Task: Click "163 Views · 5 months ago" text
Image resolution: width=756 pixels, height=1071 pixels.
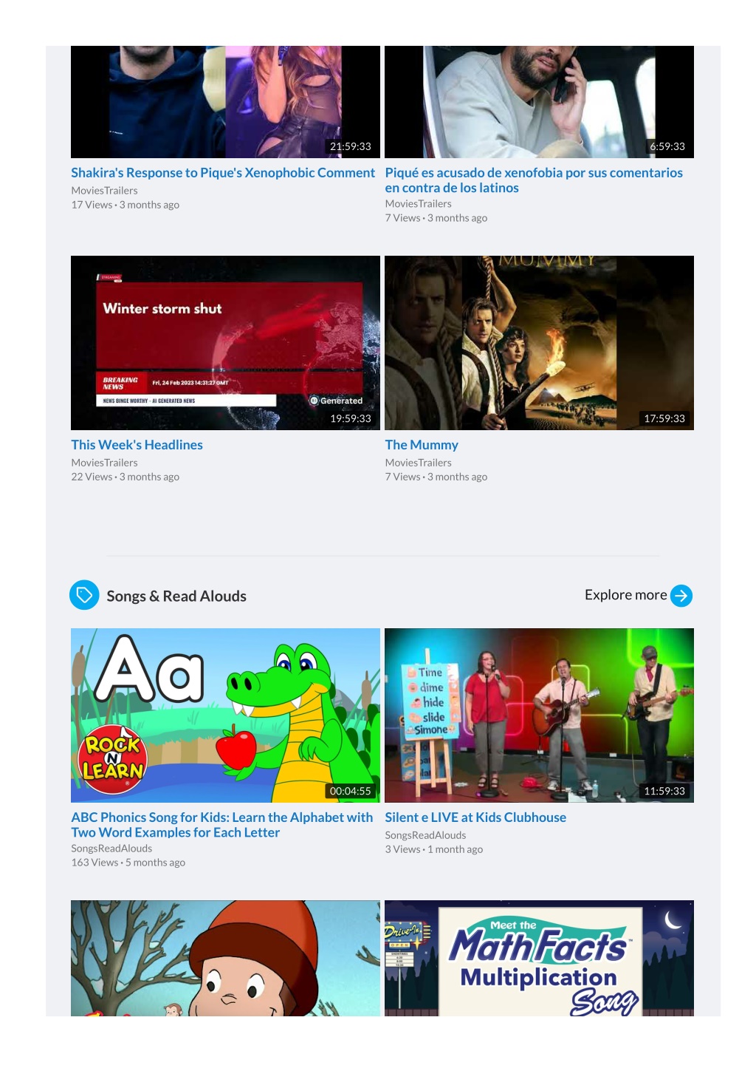Action: pyautogui.click(x=128, y=863)
